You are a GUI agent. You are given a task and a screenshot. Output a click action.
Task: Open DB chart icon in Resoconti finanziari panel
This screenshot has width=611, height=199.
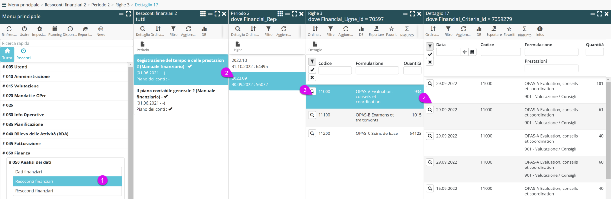pyautogui.click(x=204, y=29)
